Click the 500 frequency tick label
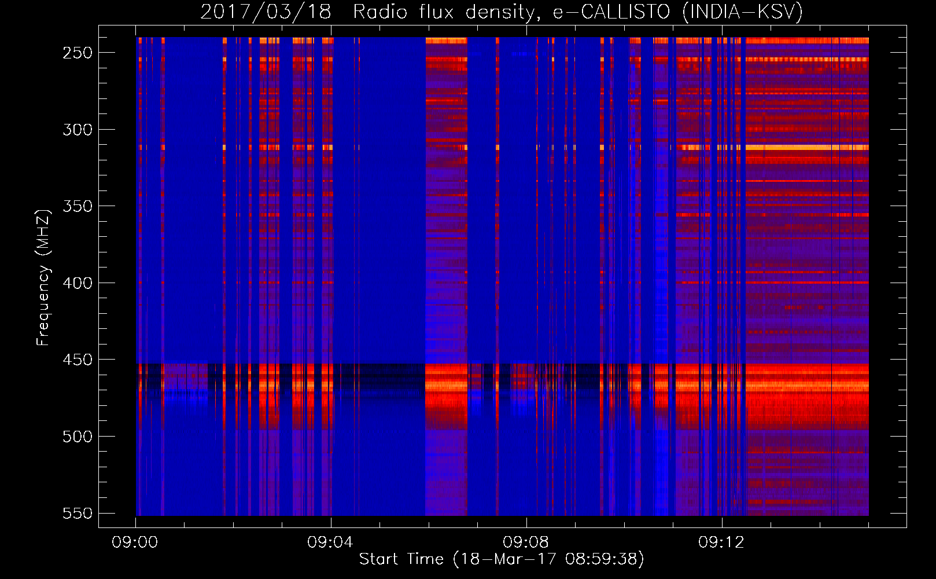This screenshot has height=579, width=936. [x=78, y=437]
